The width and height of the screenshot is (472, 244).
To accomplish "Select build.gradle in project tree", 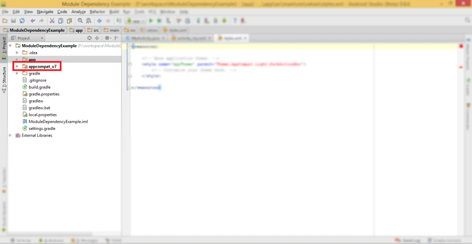I will coord(40,87).
